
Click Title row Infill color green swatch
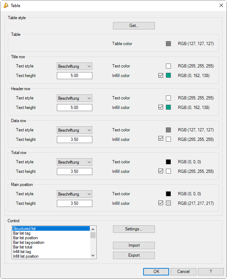(x=168, y=76)
